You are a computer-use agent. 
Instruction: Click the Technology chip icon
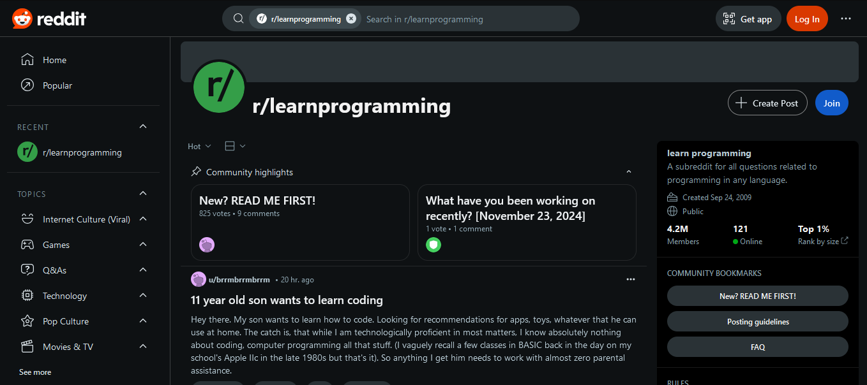tap(27, 296)
